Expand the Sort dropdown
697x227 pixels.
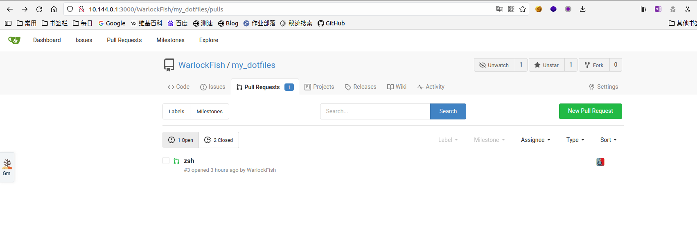point(608,140)
